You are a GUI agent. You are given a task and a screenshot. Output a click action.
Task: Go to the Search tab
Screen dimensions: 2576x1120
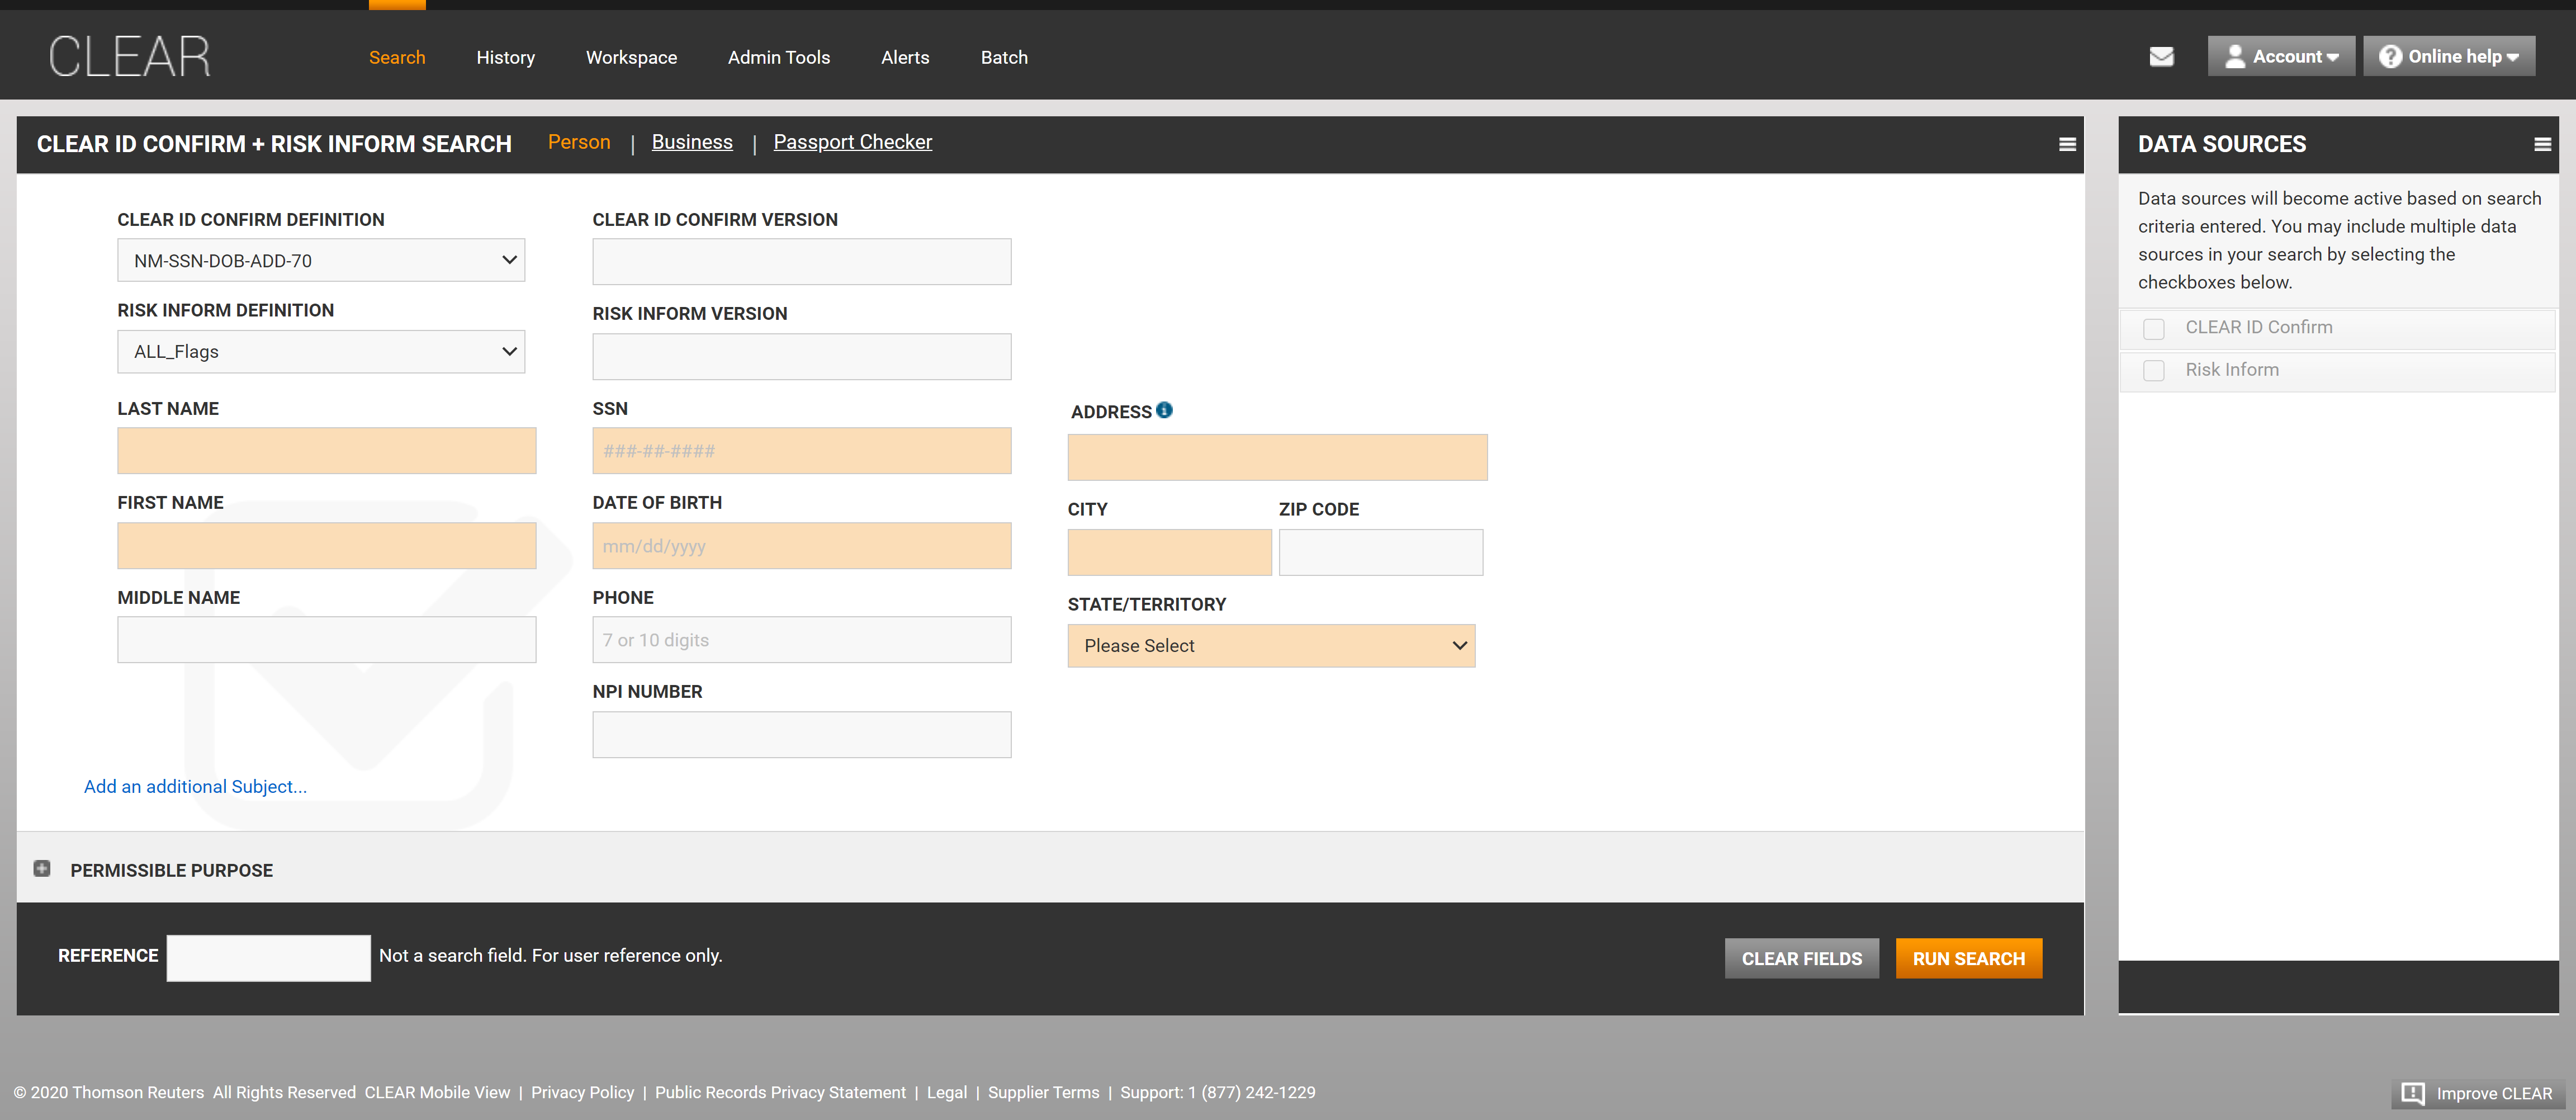tap(397, 57)
